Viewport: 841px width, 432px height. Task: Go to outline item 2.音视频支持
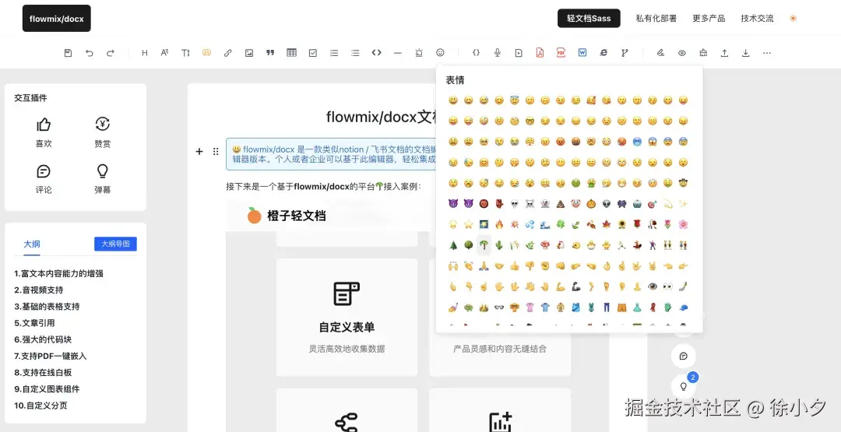point(39,290)
